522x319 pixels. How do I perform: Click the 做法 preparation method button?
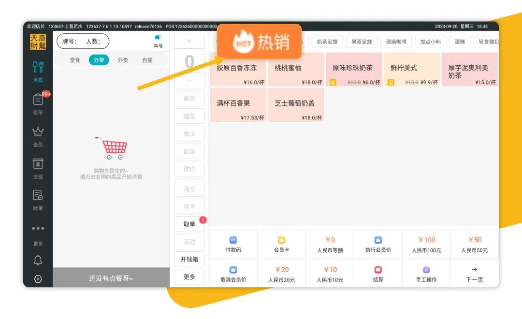click(189, 134)
